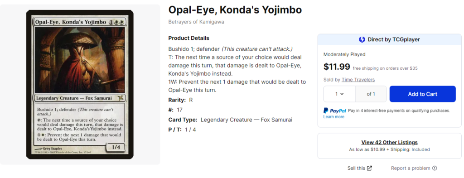Click the card's samurai artwork to enlarge

point(80,60)
